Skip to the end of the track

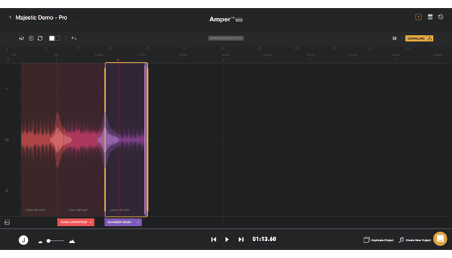241,240
